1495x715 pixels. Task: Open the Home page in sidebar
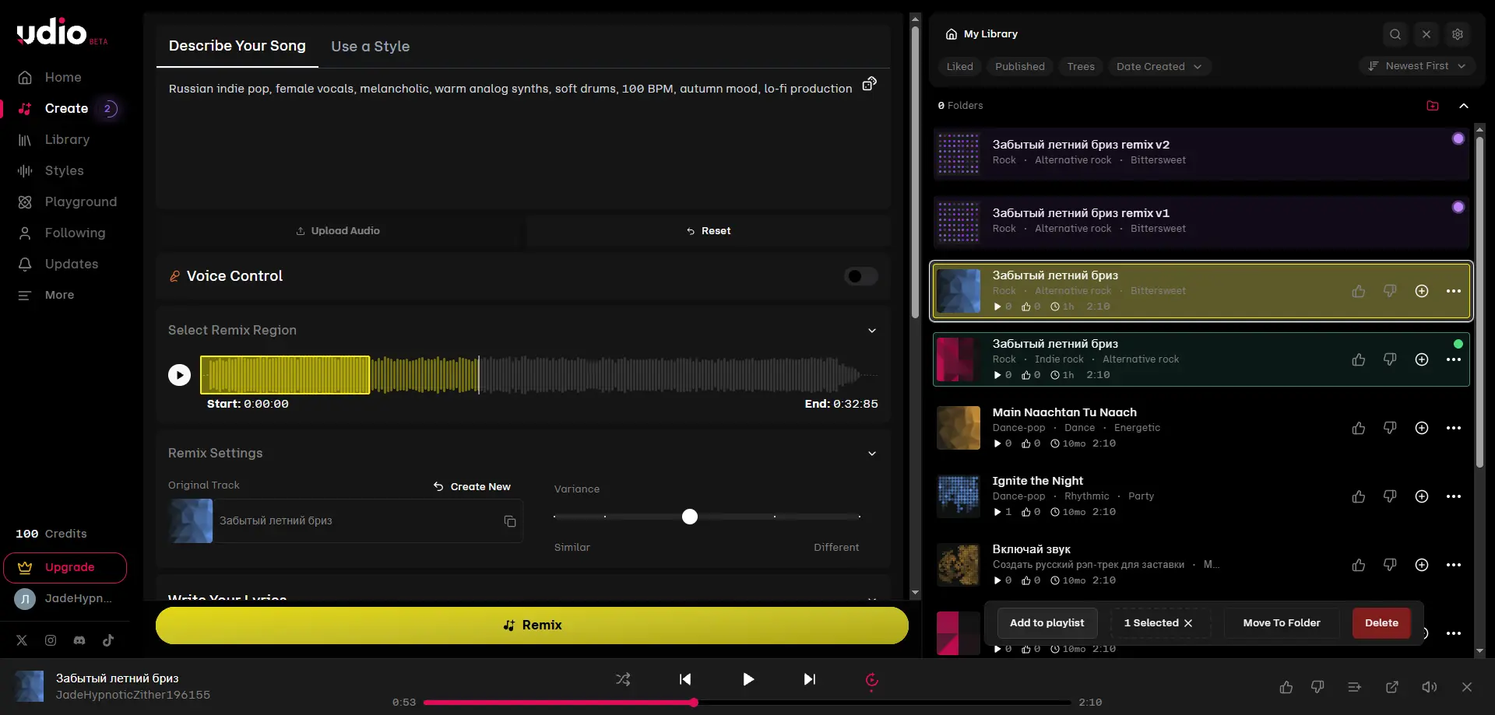tap(50, 77)
